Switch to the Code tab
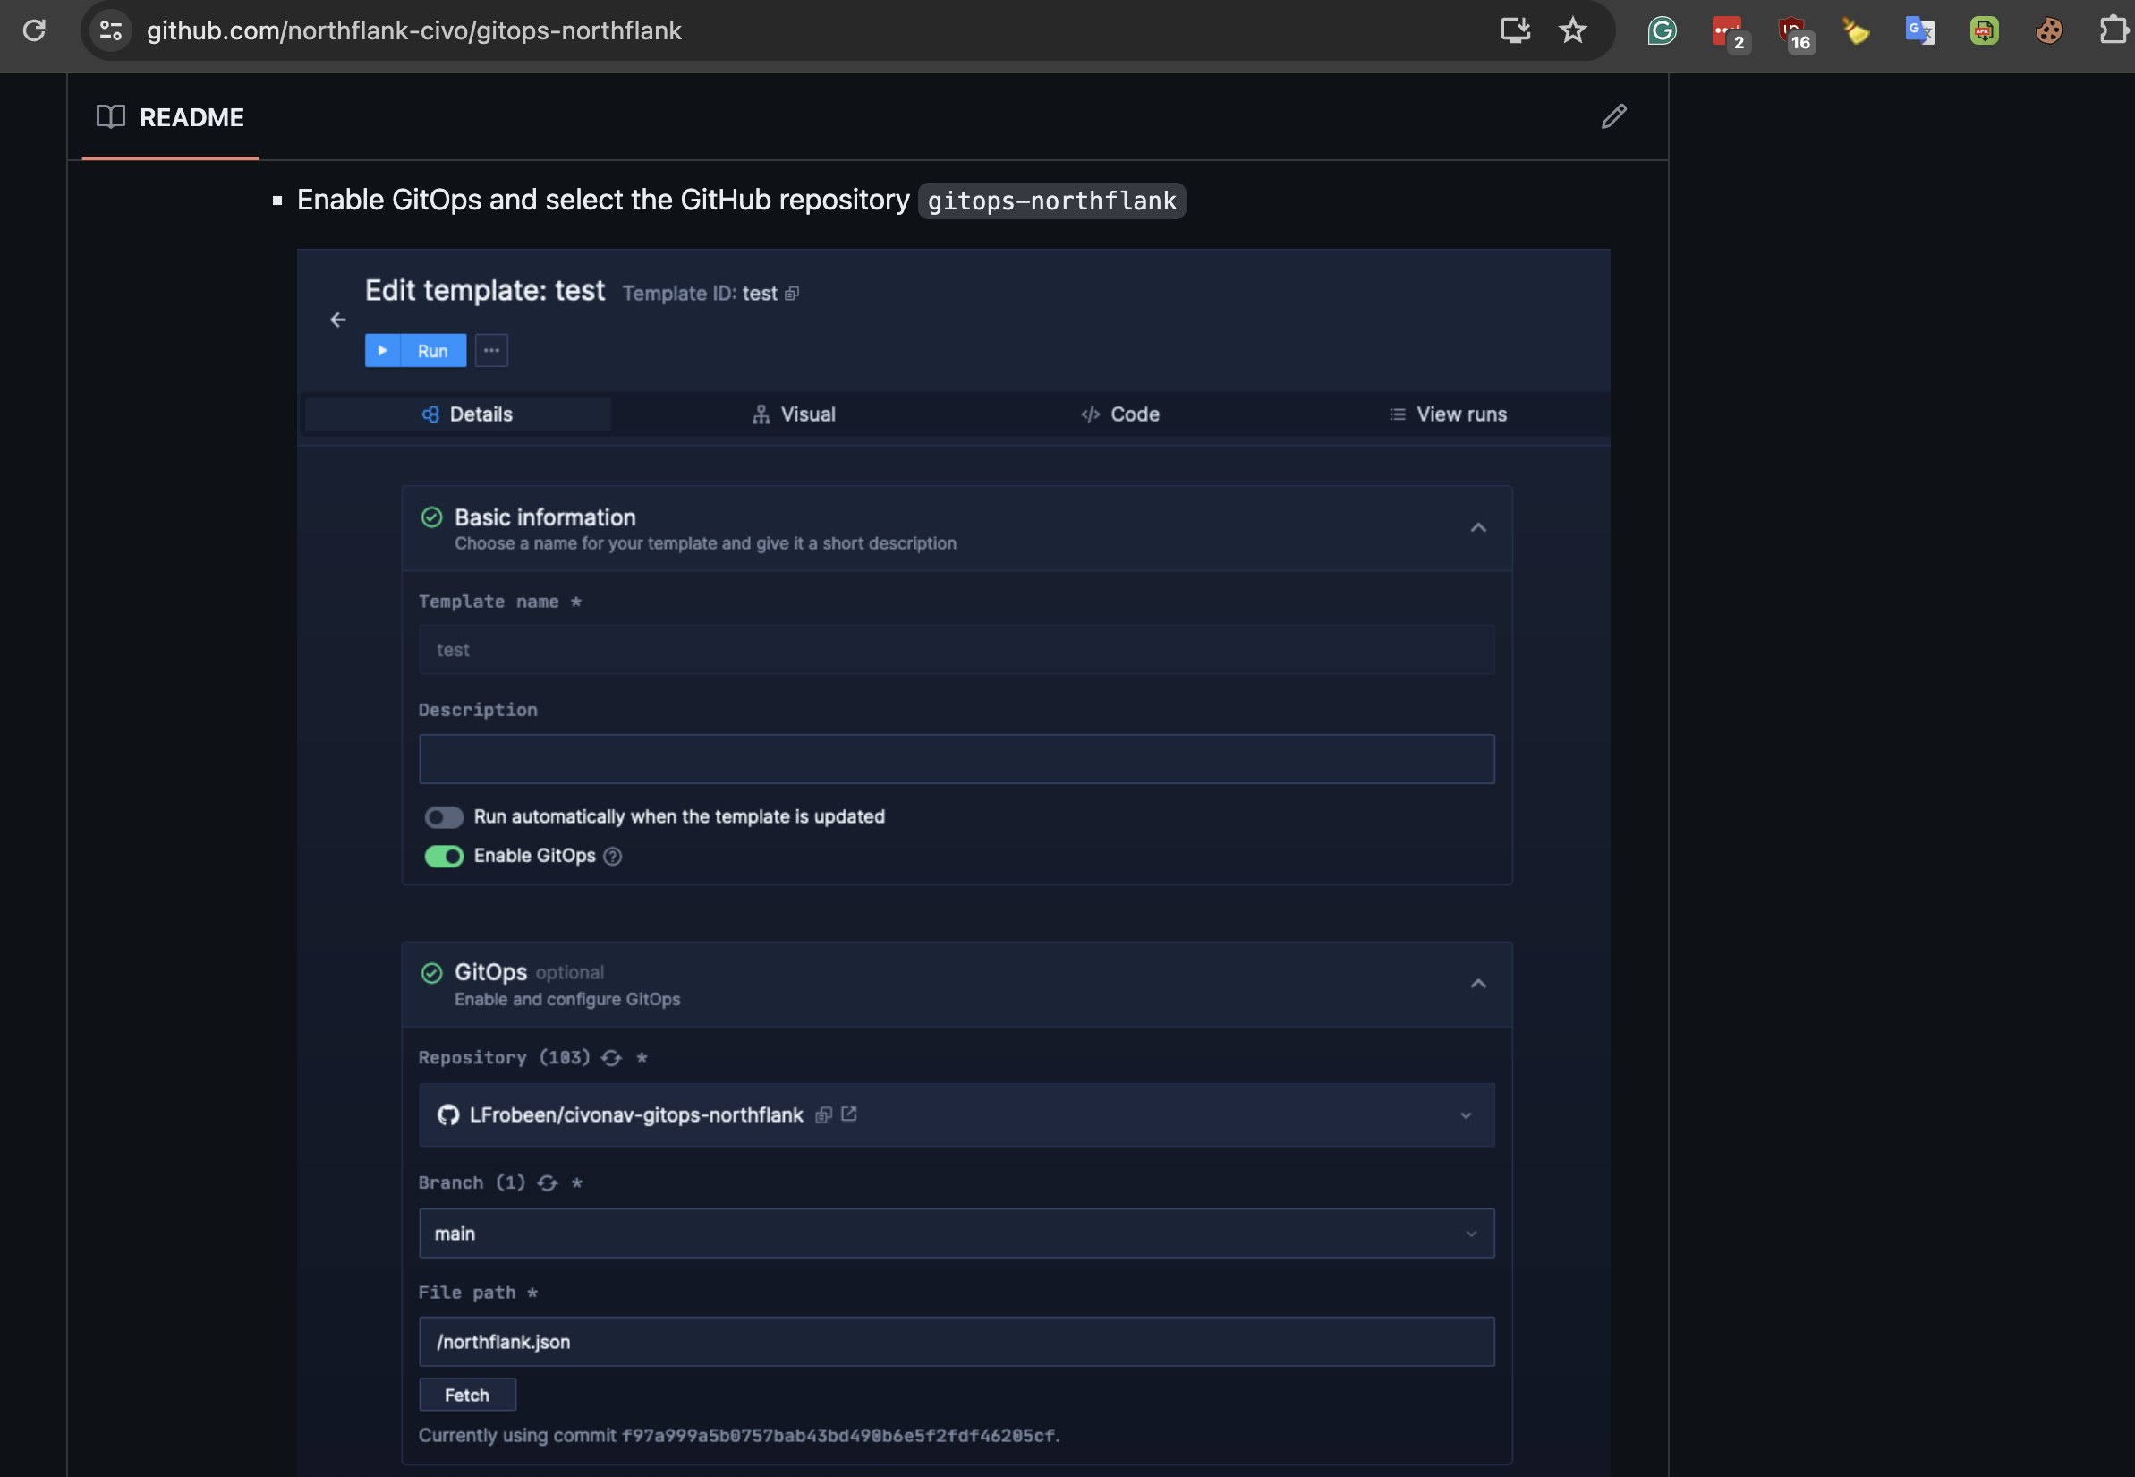This screenshot has height=1477, width=2135. pyautogui.click(x=1120, y=414)
